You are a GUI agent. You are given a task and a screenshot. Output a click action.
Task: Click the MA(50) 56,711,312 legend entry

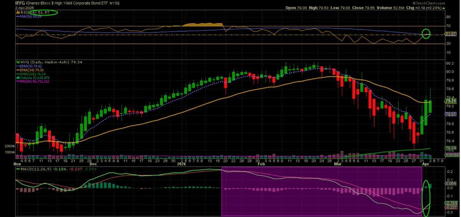pos(32,81)
